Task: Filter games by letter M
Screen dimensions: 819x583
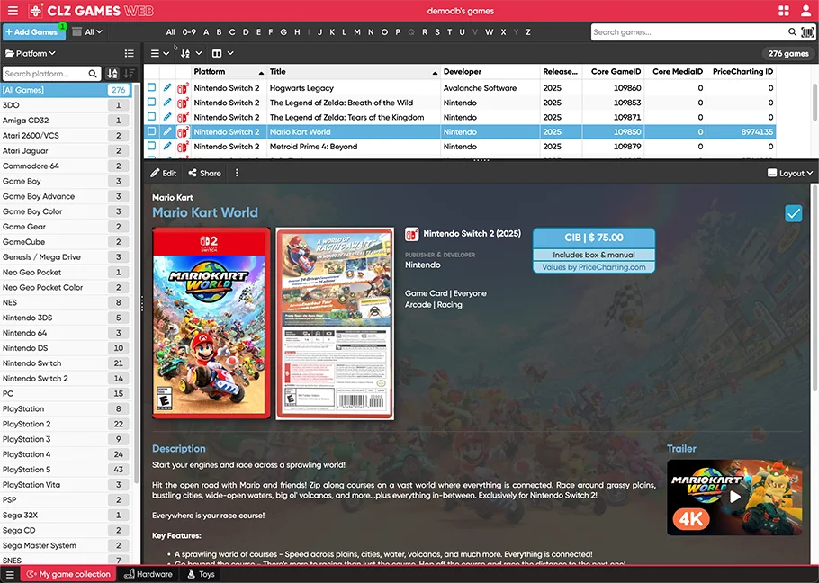Action: (x=357, y=32)
